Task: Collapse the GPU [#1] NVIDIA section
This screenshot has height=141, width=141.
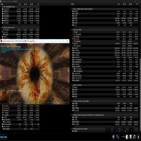Action: [x=72, y=30]
